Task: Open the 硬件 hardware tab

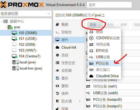Action: (x=69, y=40)
